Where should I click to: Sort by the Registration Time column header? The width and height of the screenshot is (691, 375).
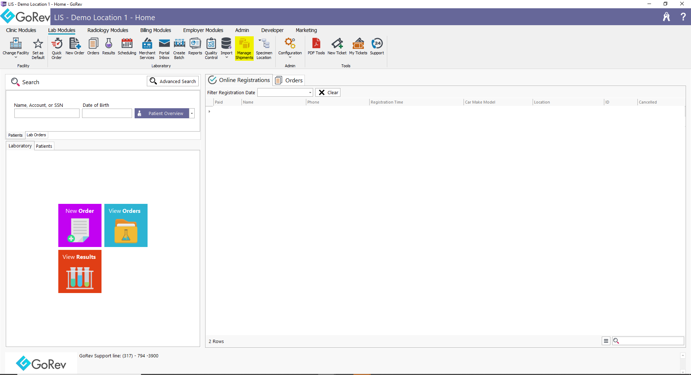click(416, 102)
